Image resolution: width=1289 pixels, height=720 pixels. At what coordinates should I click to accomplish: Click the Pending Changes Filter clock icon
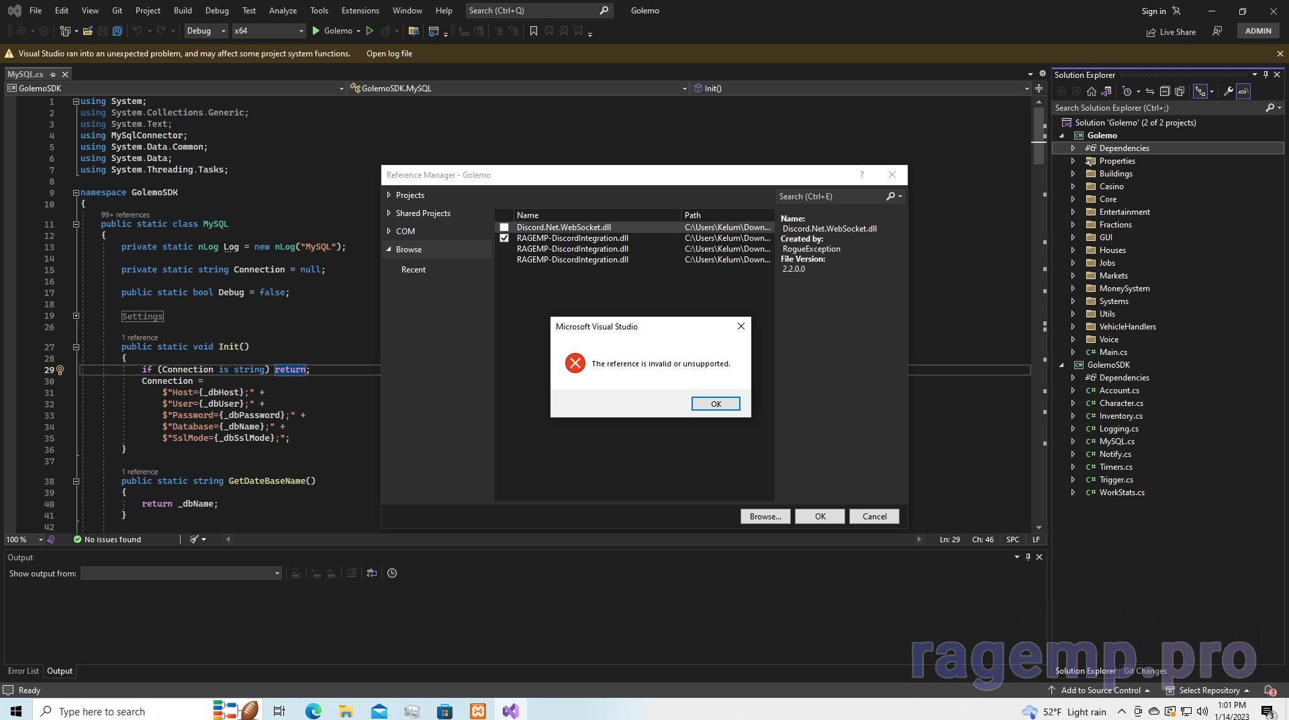click(x=1127, y=91)
